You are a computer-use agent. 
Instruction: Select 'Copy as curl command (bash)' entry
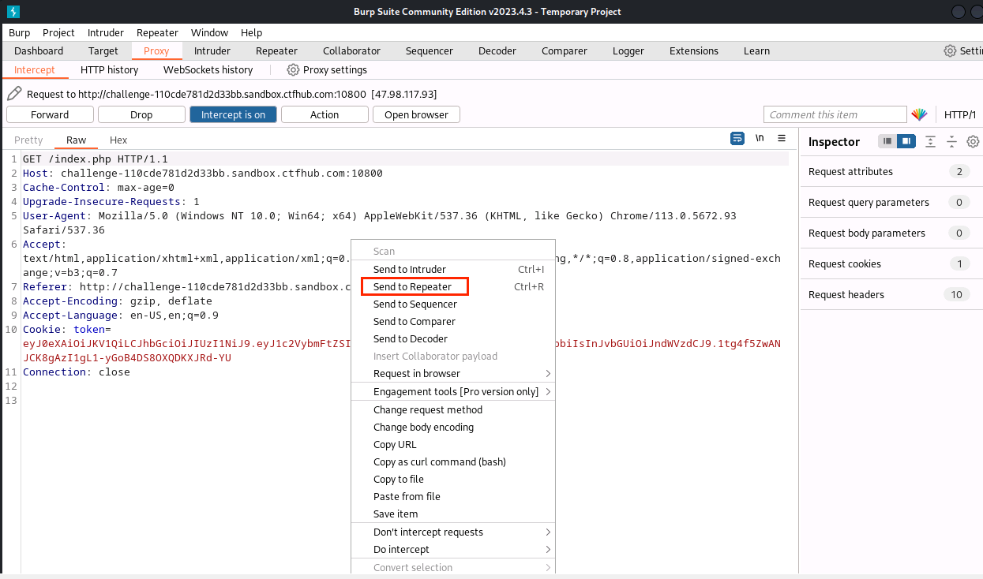[453, 461]
